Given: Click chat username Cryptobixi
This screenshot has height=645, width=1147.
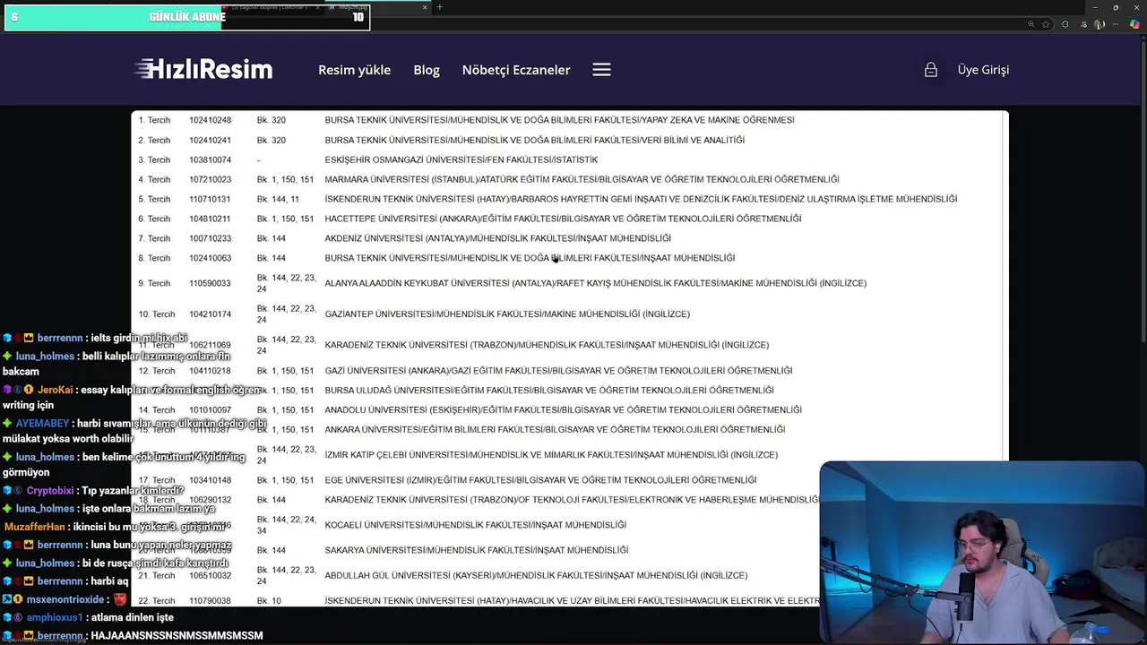Looking at the screenshot, I should coord(50,491).
